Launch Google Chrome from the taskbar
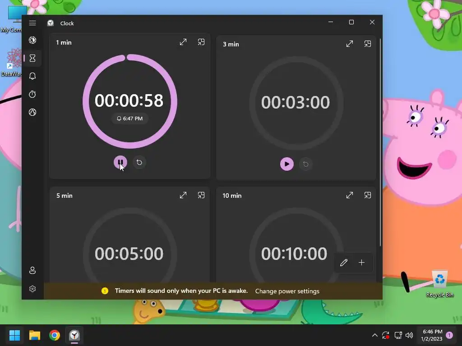The width and height of the screenshot is (462, 346). (x=55, y=335)
